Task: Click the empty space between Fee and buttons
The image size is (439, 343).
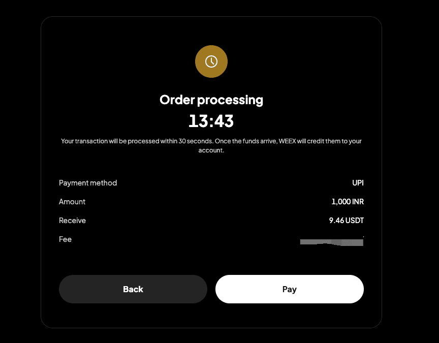Action: click(x=211, y=260)
